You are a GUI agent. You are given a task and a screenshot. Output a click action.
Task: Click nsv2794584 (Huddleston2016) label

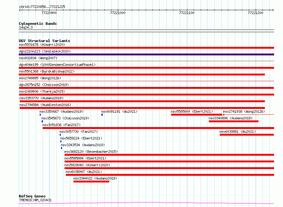[45, 105]
